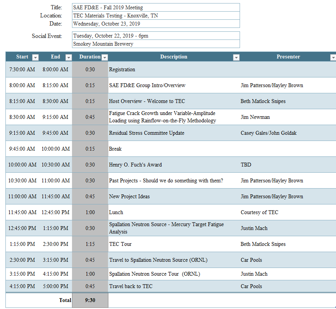Open the Presenter column filter dropdown

click(x=333, y=57)
